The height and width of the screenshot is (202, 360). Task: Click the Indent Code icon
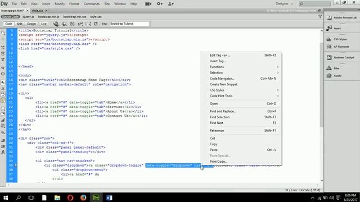[3, 140]
